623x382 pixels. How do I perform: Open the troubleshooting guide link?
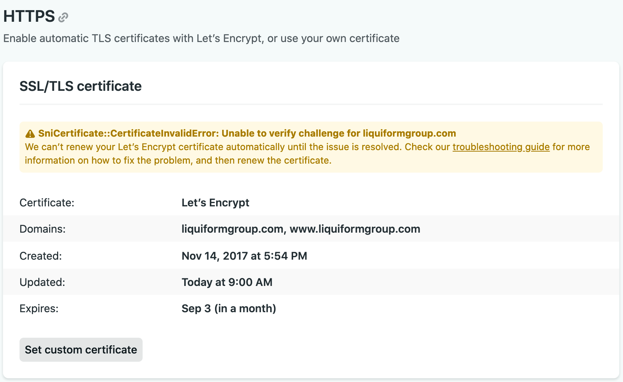pos(501,147)
